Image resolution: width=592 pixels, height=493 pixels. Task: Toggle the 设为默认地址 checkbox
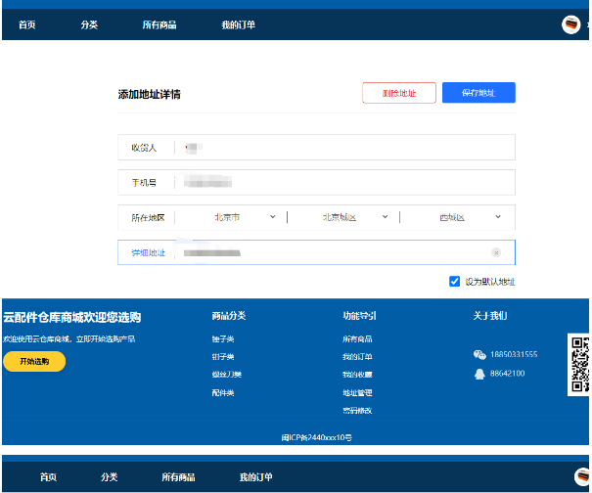454,282
